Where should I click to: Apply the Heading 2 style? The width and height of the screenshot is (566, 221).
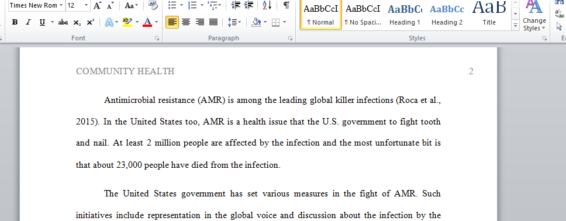point(447,15)
